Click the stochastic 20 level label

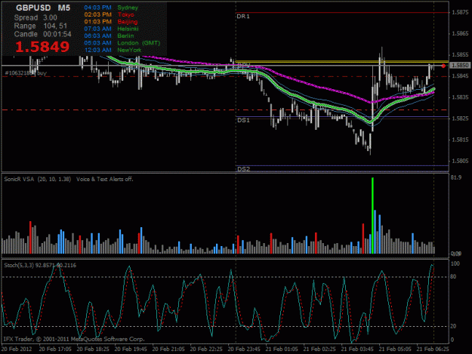(453, 326)
